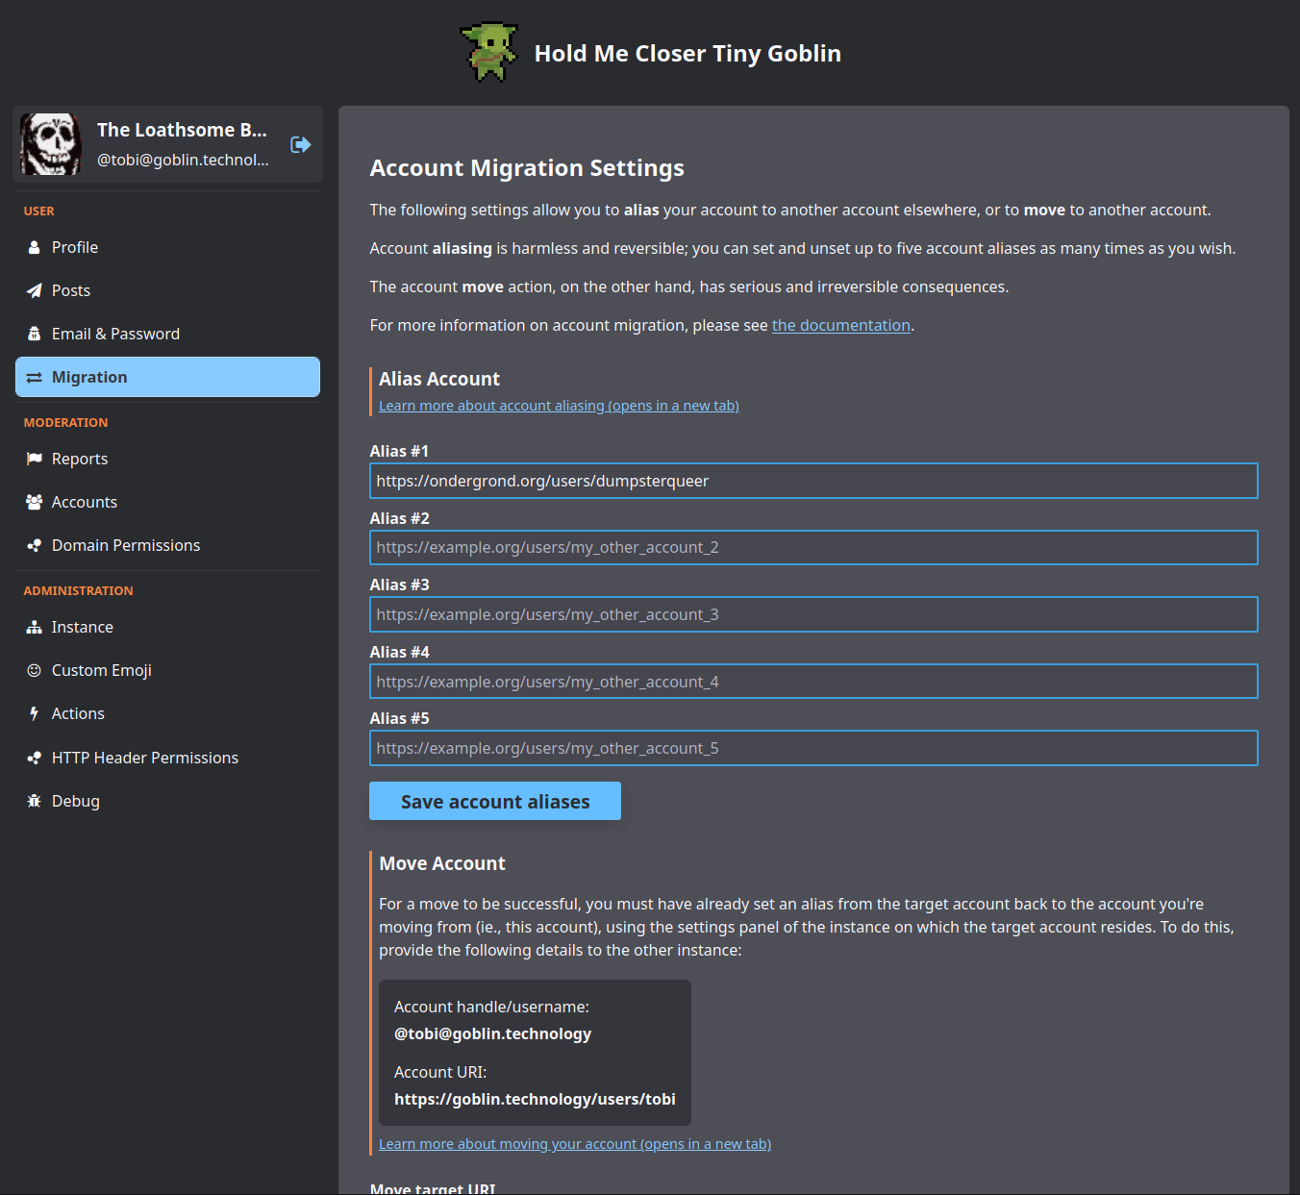
Task: Select the Reports flag icon
Action: point(35,458)
